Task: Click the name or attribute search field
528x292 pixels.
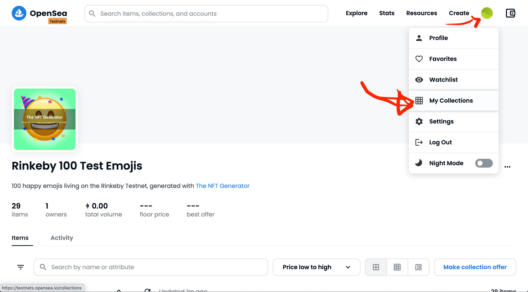Action: click(x=151, y=267)
